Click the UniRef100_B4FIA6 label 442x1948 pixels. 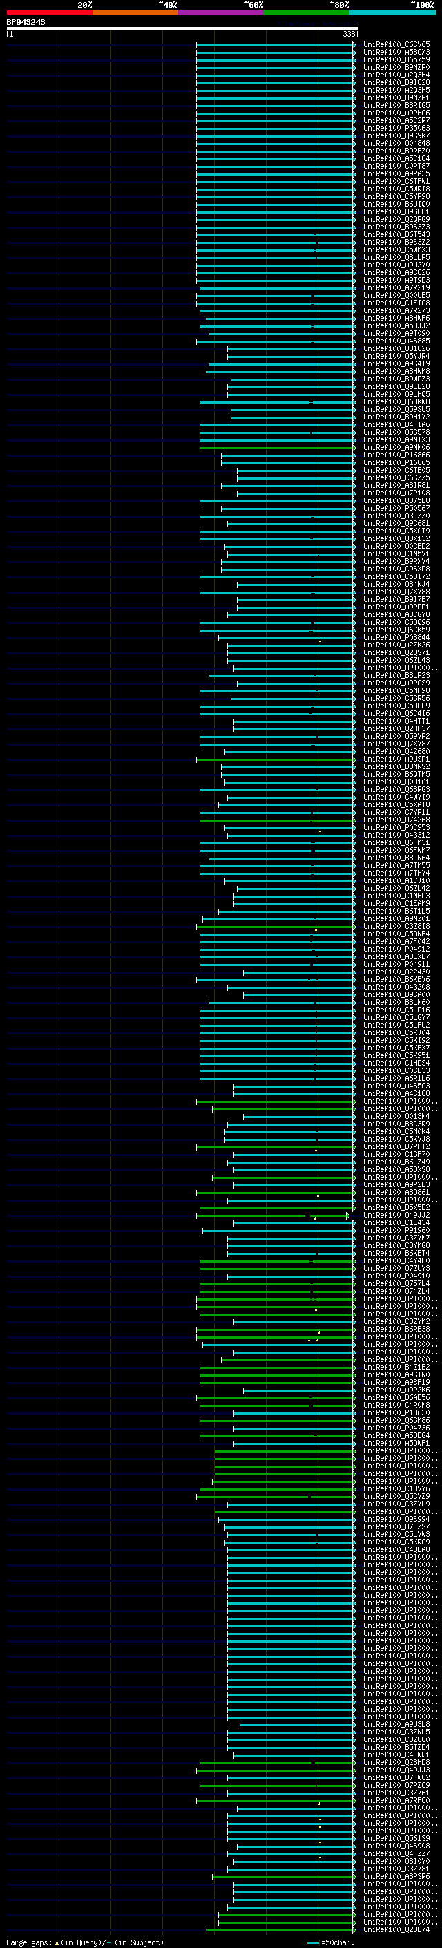pos(396,425)
